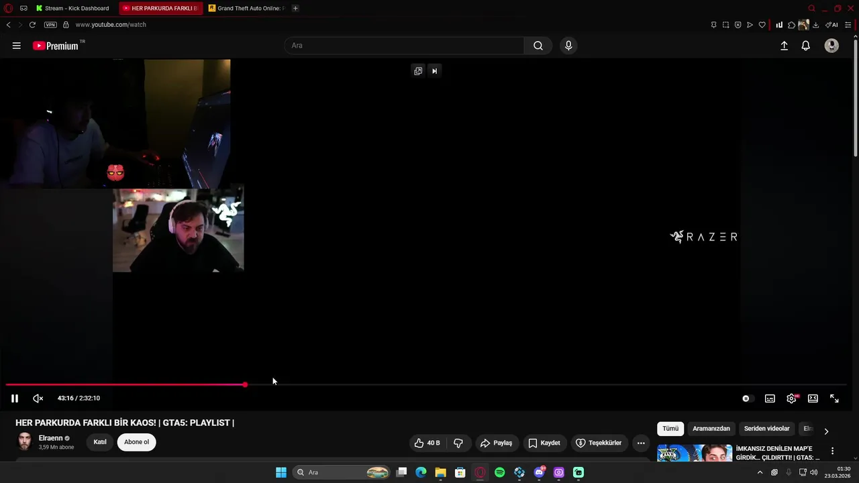859x483 pixels.
Task: Click the miniplayer pop-out icon above video
Action: tap(418, 71)
